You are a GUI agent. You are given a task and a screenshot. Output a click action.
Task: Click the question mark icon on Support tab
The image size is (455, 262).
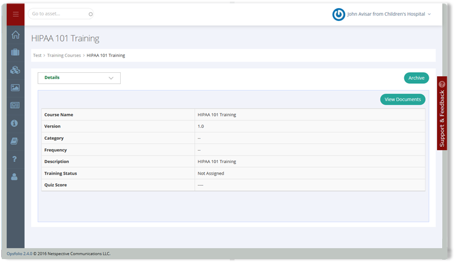(x=442, y=84)
